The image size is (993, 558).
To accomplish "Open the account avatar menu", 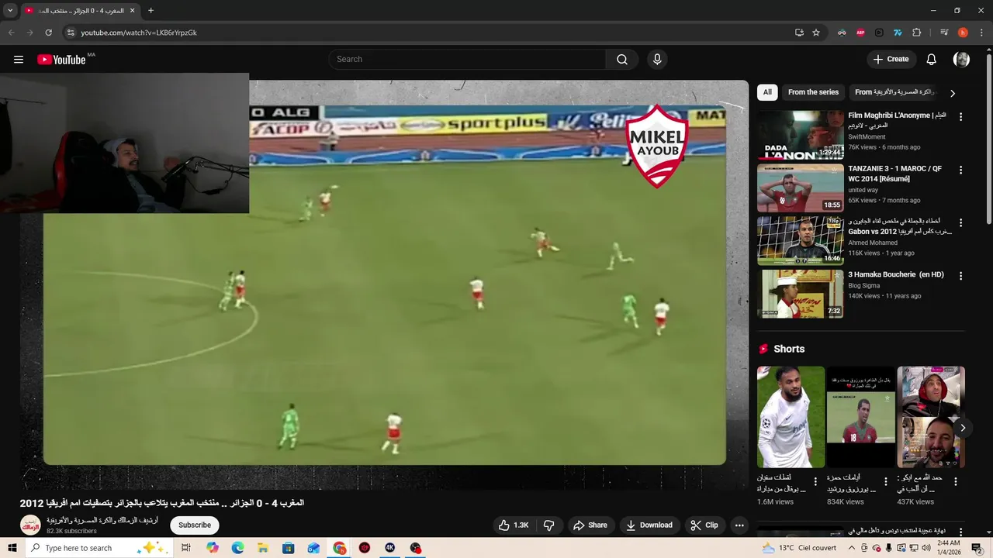I will coord(961,60).
